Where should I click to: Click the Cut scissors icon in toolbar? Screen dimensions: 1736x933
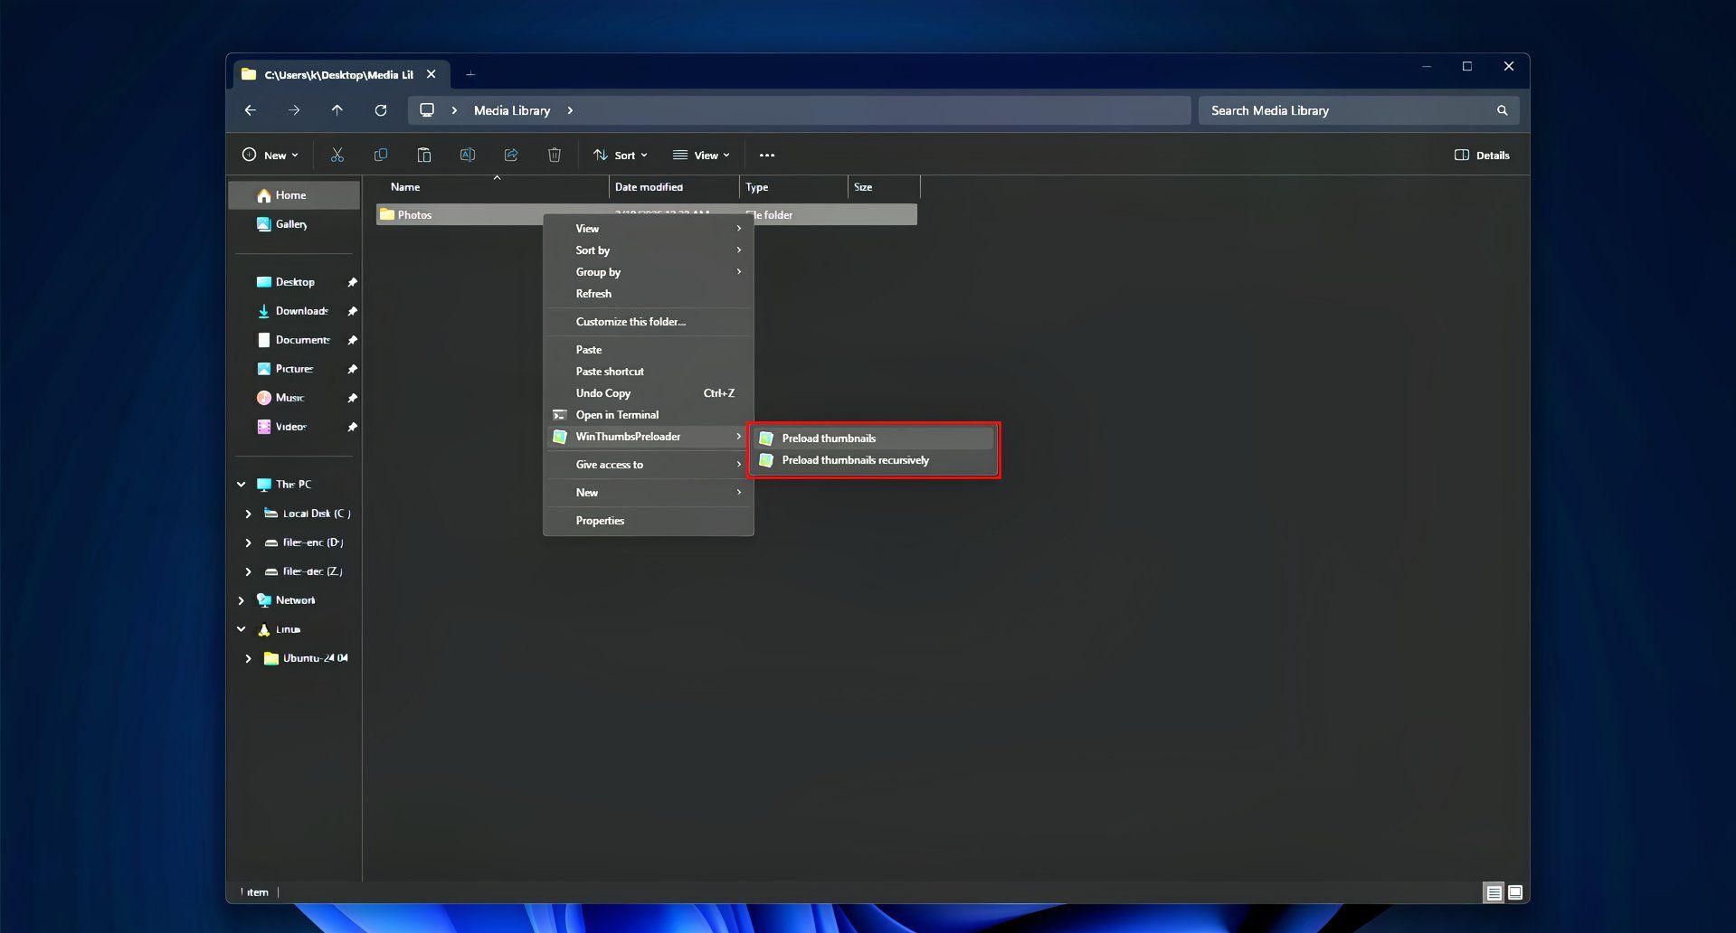pyautogui.click(x=337, y=155)
